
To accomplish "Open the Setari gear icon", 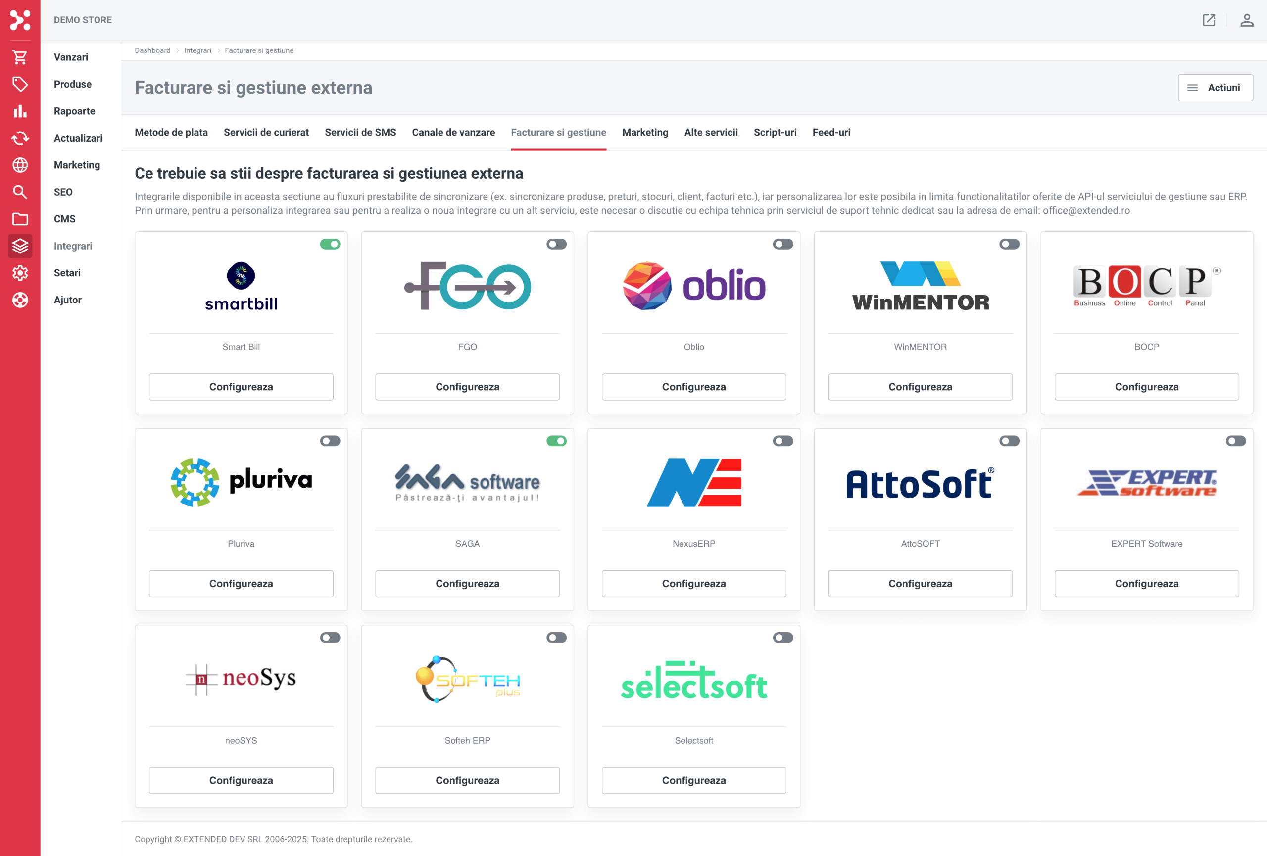I will click(20, 273).
